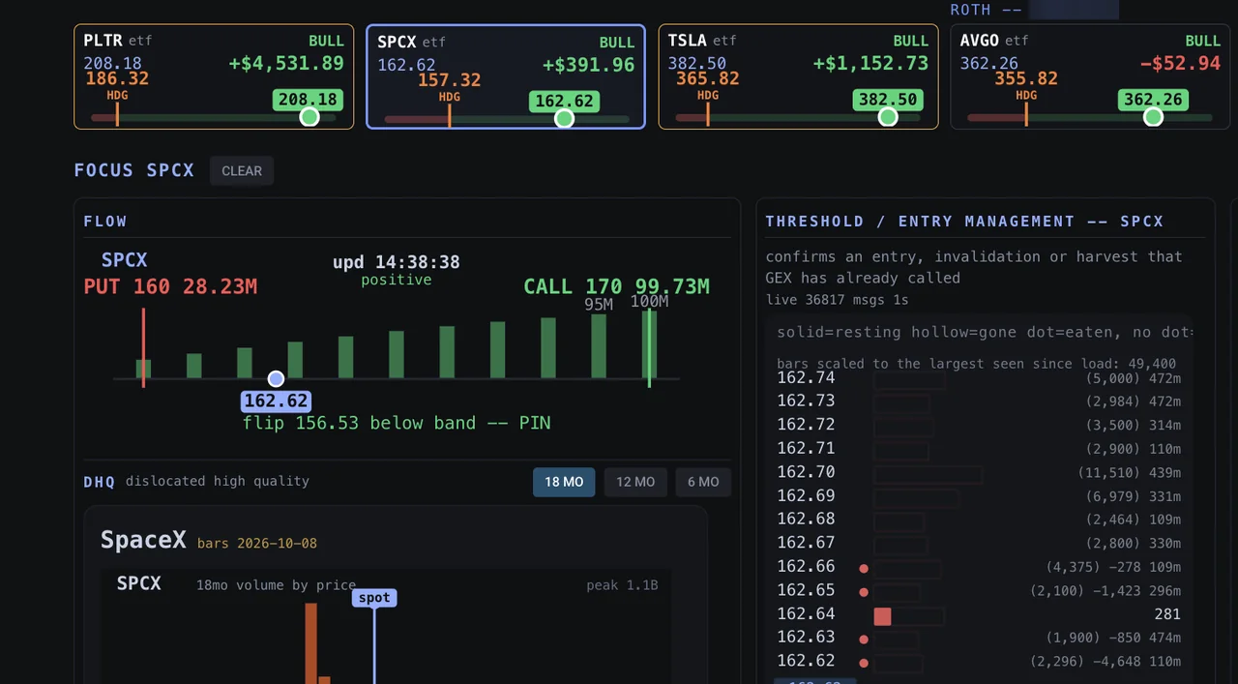The width and height of the screenshot is (1238, 684).
Task: Click the 162.73 price in order ladder
Action: coord(806,401)
